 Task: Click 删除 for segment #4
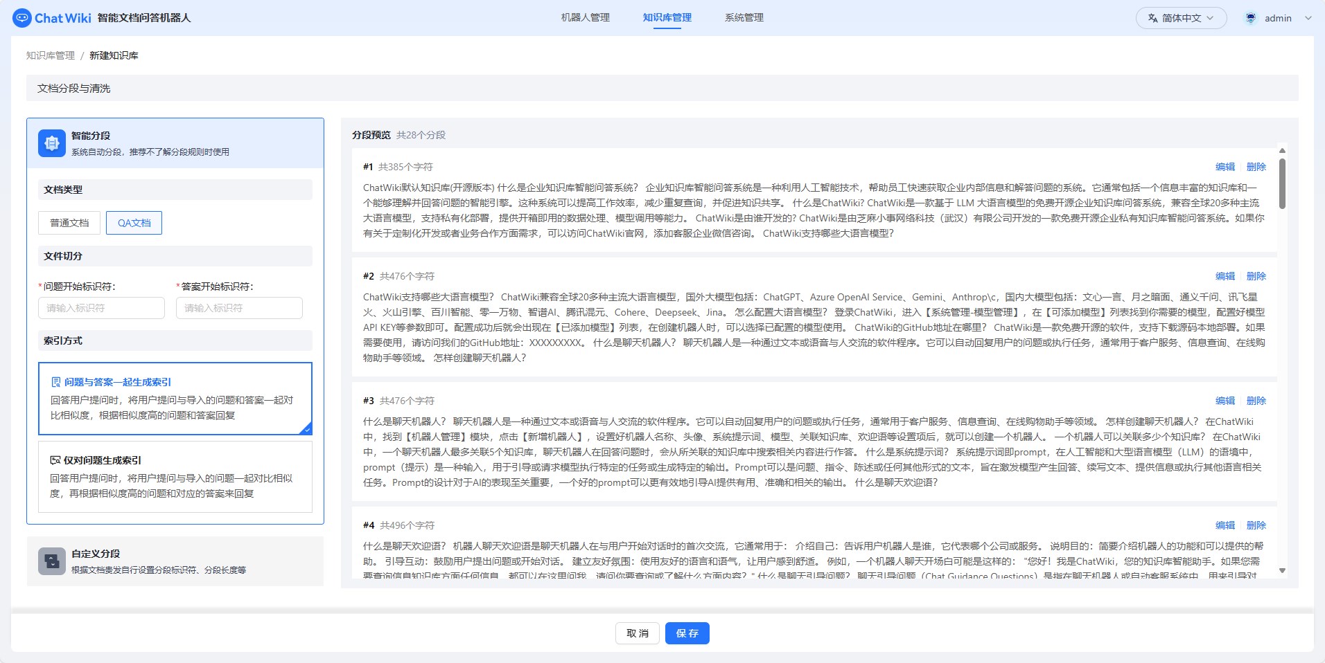[x=1256, y=525]
